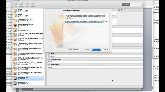
Task: Click the Go Back button
Action: 86,49
